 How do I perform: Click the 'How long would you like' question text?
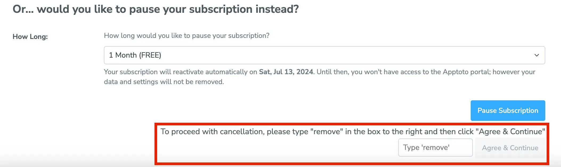(186, 35)
